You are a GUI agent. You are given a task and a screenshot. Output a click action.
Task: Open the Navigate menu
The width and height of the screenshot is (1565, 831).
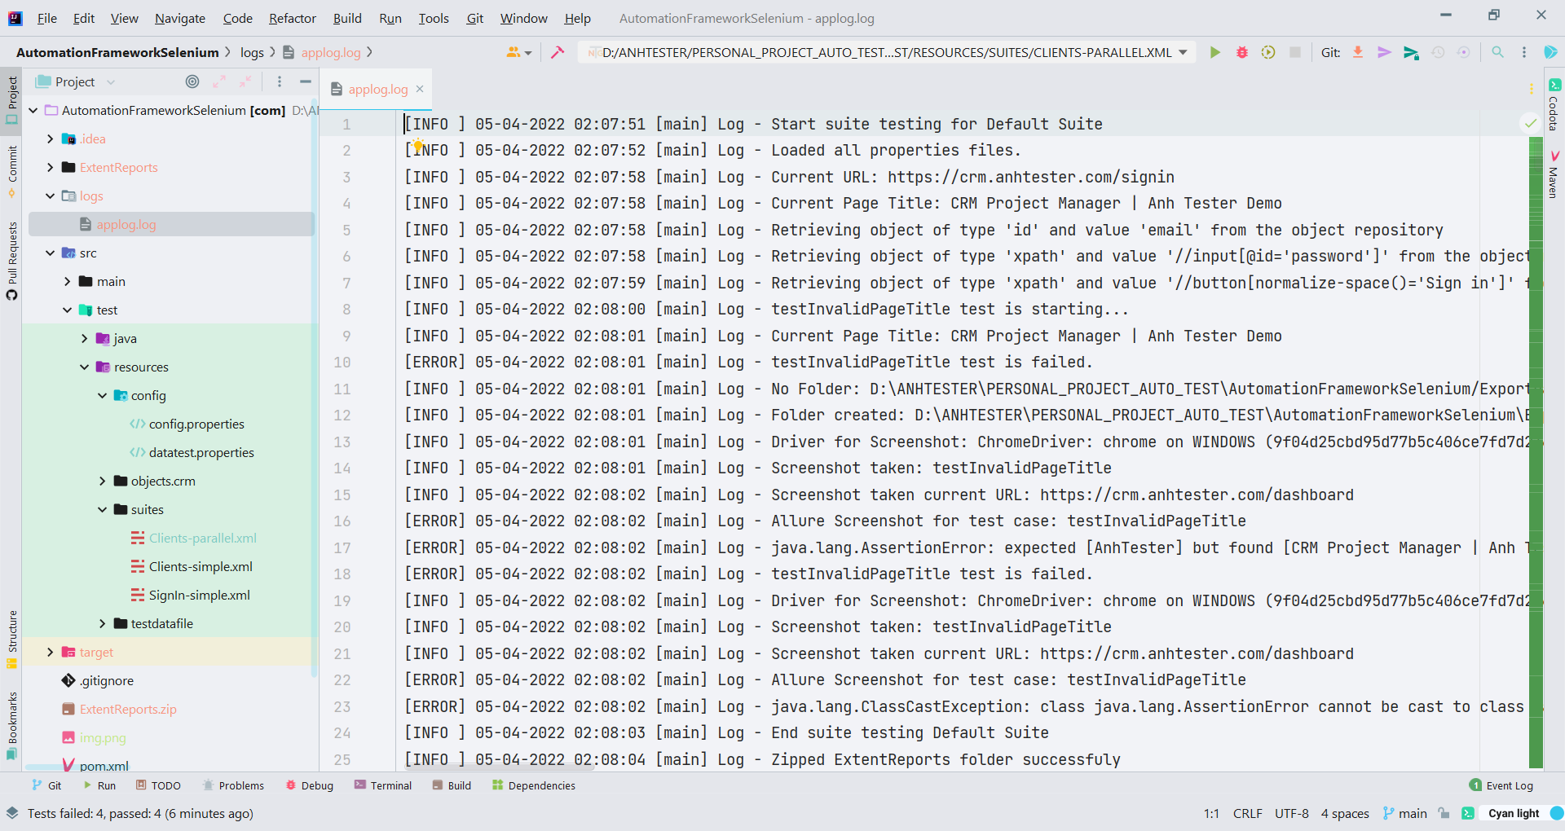coord(180,18)
